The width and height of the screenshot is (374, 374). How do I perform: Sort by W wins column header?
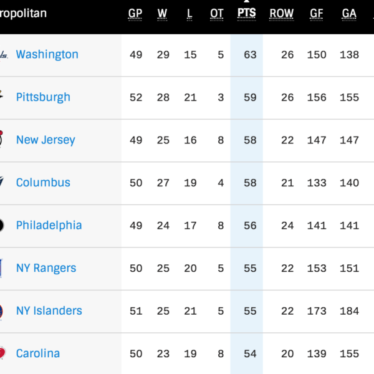click(163, 14)
